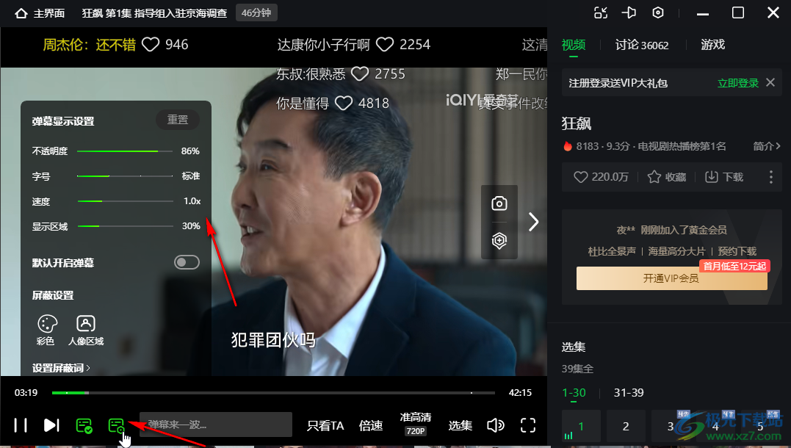Like the danmaku 达康你小子行啊 2254

click(384, 44)
